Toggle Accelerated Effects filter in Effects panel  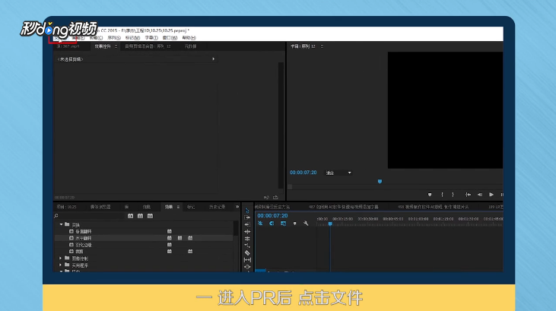pos(131,216)
